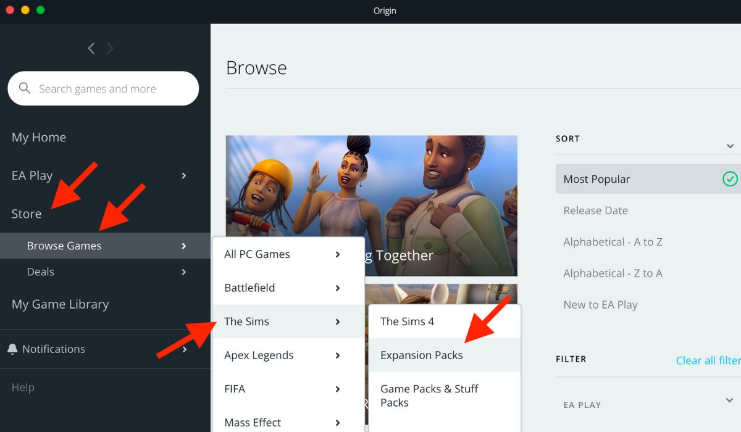
Task: Click the back navigation arrow
Action: [91, 48]
